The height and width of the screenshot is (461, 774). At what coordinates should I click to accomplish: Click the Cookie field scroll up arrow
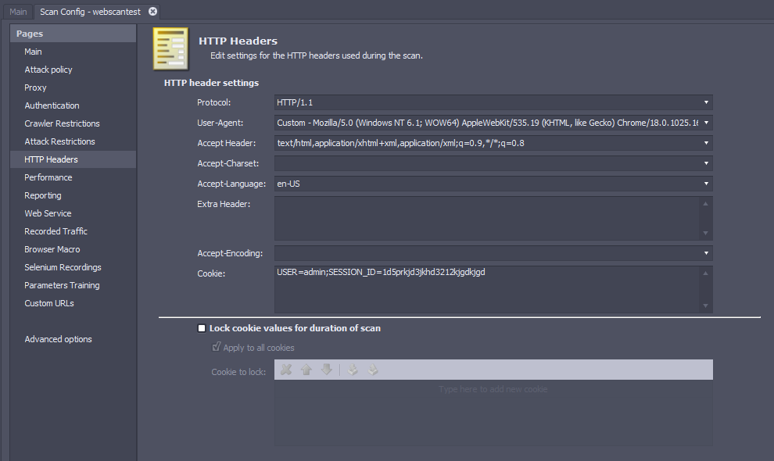(x=705, y=273)
